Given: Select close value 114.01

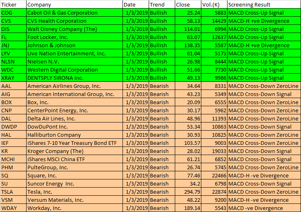Looking at the screenshot, I should [188, 29].
